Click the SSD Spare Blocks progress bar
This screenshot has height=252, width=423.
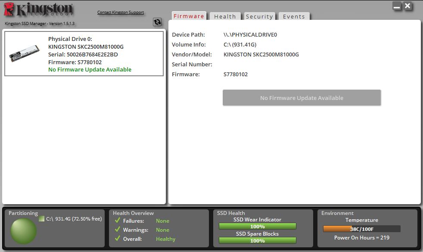[257, 241]
